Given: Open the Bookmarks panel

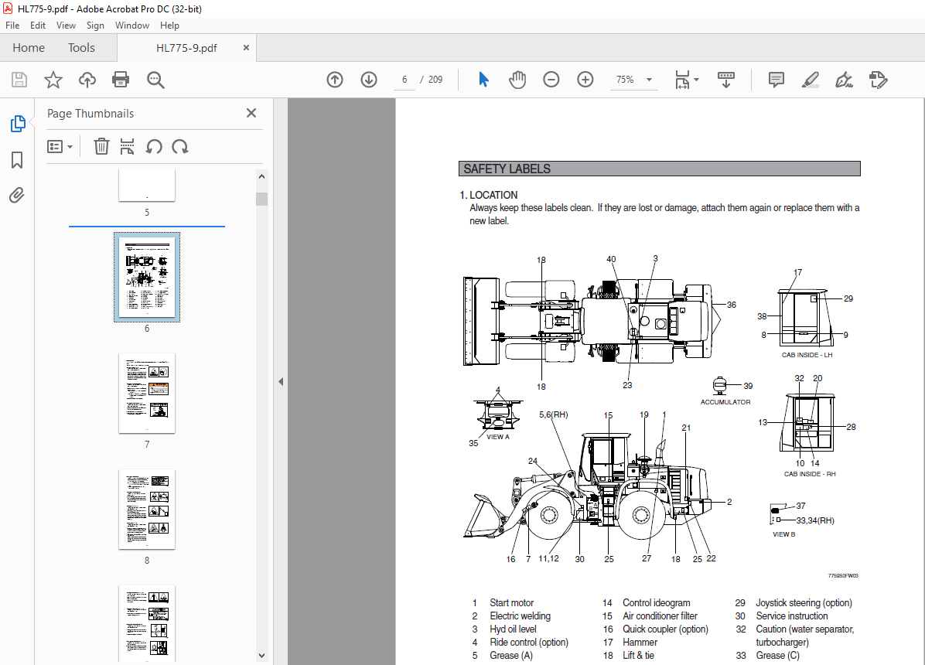Looking at the screenshot, I should (x=17, y=159).
